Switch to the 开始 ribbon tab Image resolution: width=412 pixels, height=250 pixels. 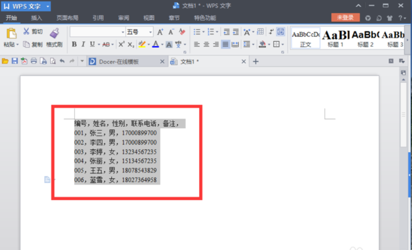tap(11, 18)
